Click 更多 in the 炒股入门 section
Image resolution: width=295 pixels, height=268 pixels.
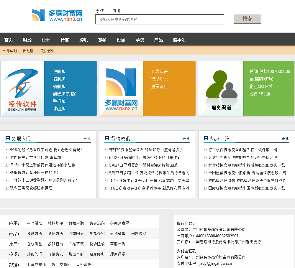pyautogui.click(x=87, y=139)
